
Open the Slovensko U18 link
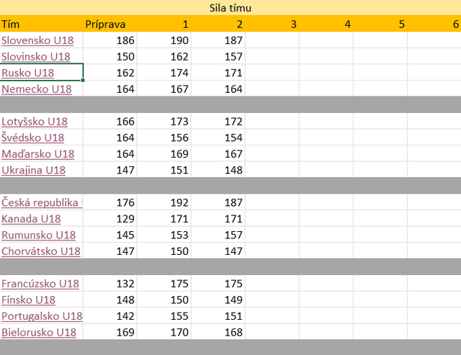[37, 40]
